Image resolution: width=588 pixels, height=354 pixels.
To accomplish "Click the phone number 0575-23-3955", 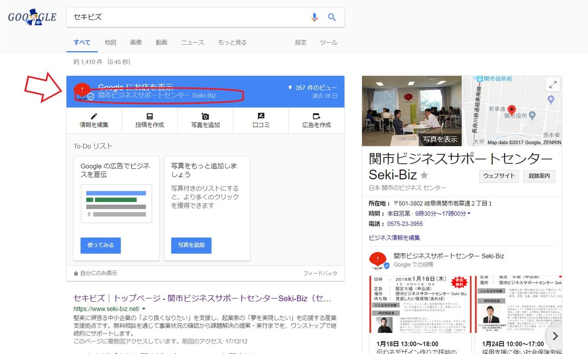I will coord(405,224).
